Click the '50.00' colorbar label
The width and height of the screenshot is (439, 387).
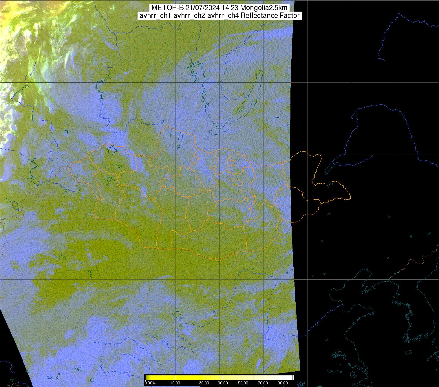click(x=243, y=383)
